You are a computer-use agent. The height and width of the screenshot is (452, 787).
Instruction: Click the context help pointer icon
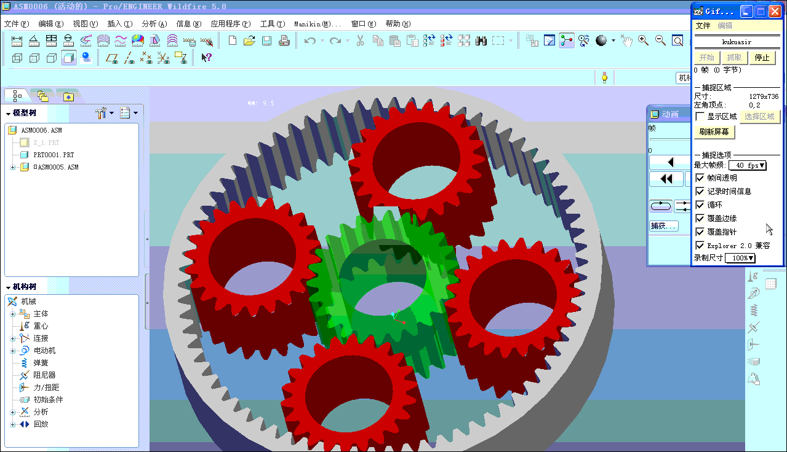pos(207,58)
